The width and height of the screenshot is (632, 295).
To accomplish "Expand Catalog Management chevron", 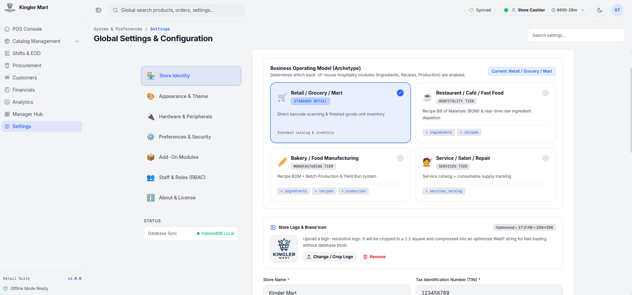I will pyautogui.click(x=77, y=41).
